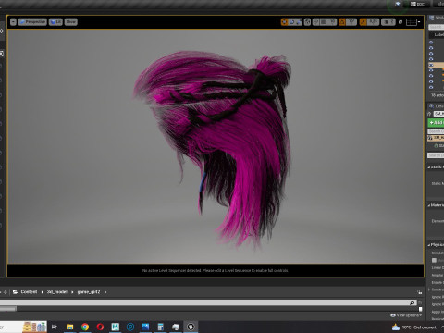Viewport: 444px width, 333px height.
Task: Sort outliner by Label column header
Action: click(438, 35)
